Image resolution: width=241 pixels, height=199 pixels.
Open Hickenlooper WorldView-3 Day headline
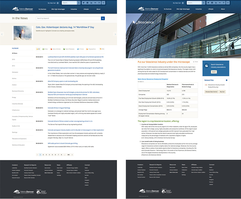(65, 27)
